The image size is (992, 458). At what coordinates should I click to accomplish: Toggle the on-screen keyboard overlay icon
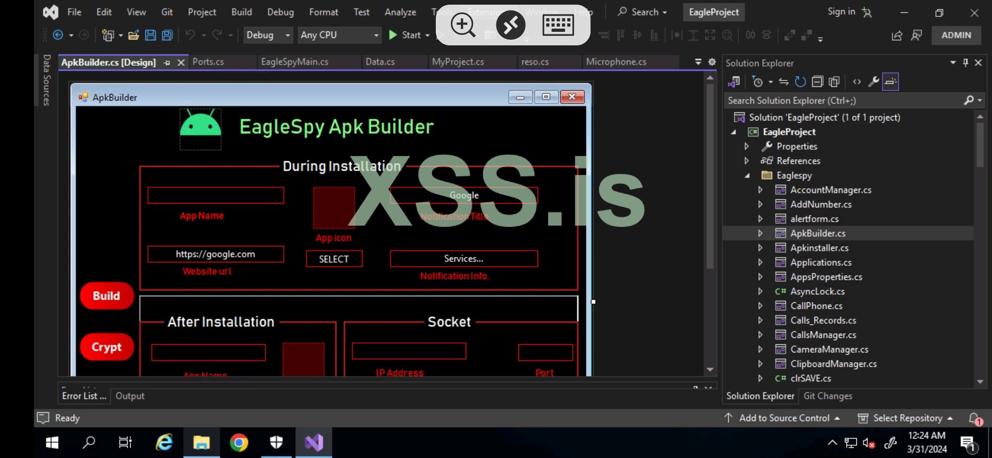click(559, 25)
